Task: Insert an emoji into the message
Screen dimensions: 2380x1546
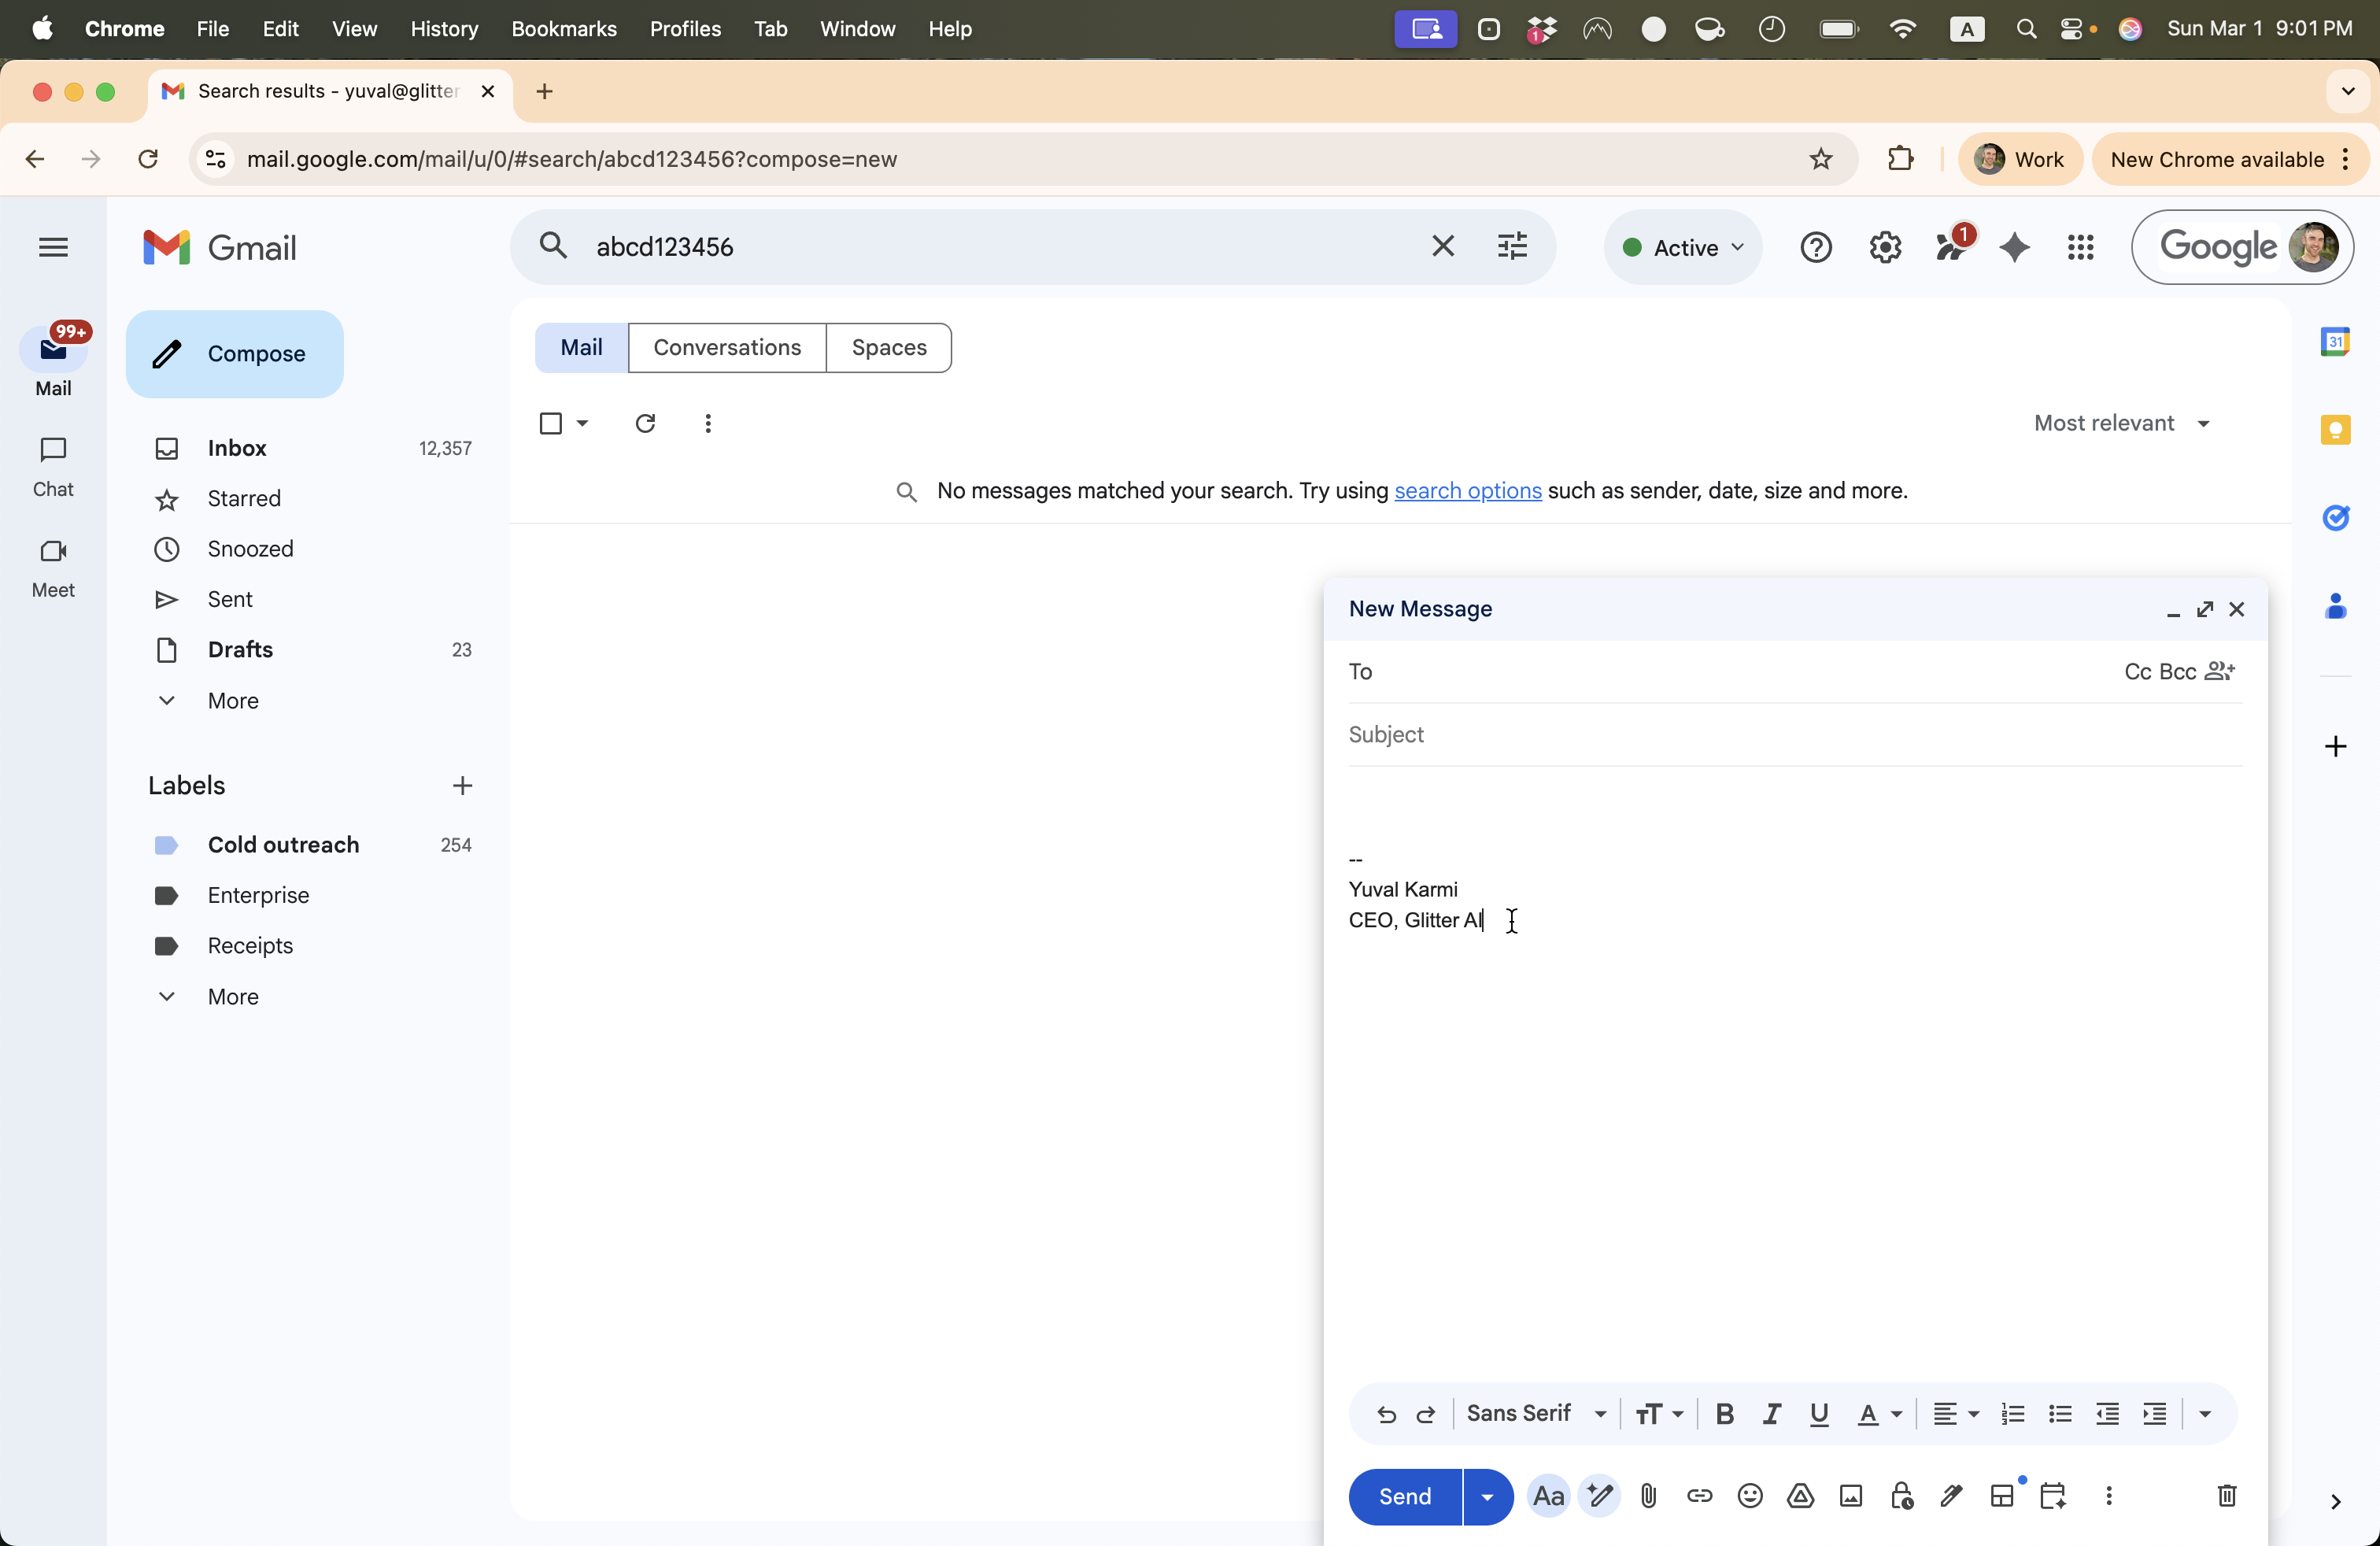Action: [x=1750, y=1496]
